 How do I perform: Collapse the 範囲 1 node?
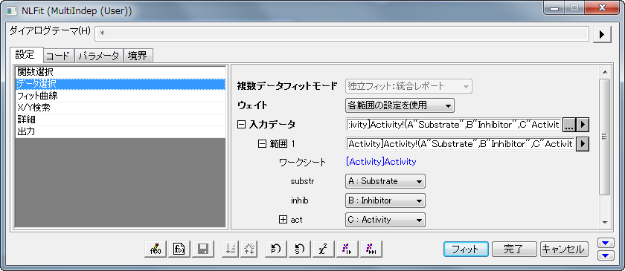click(x=262, y=143)
